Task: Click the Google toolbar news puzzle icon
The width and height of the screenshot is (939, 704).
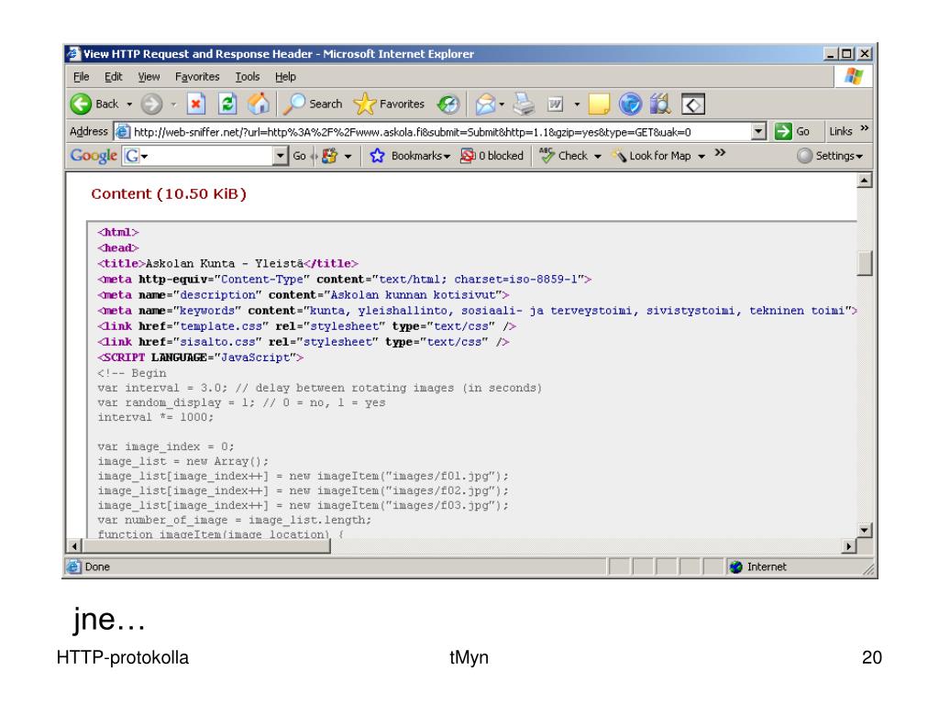Action: [329, 156]
